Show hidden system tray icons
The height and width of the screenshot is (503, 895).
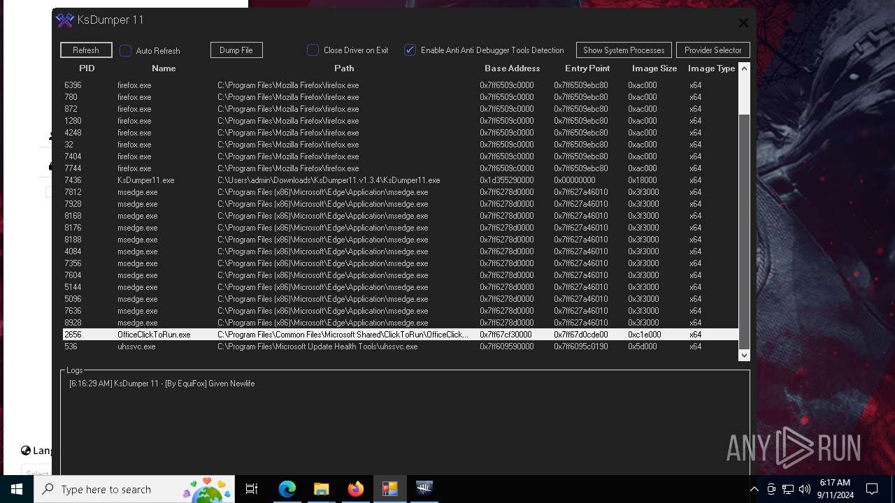tap(754, 489)
